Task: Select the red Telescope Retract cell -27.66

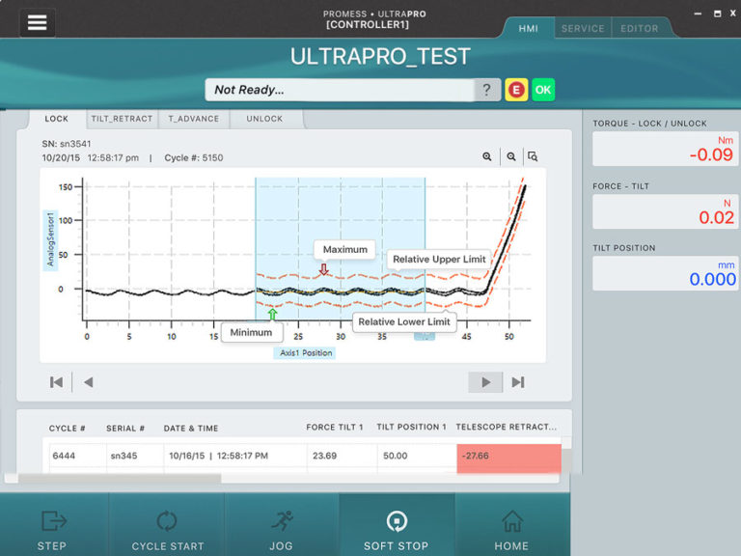Action: pyautogui.click(x=508, y=458)
